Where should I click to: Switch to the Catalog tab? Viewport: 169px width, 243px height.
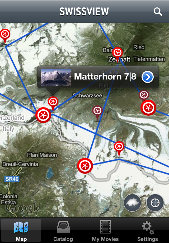63,231
